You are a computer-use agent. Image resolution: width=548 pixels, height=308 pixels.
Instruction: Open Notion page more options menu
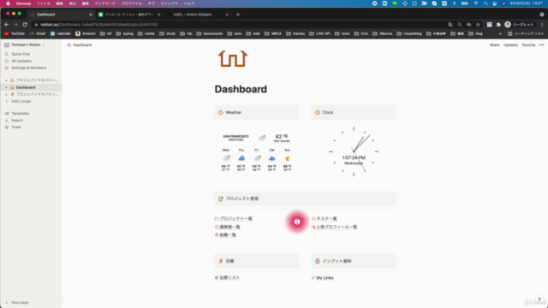coord(542,45)
